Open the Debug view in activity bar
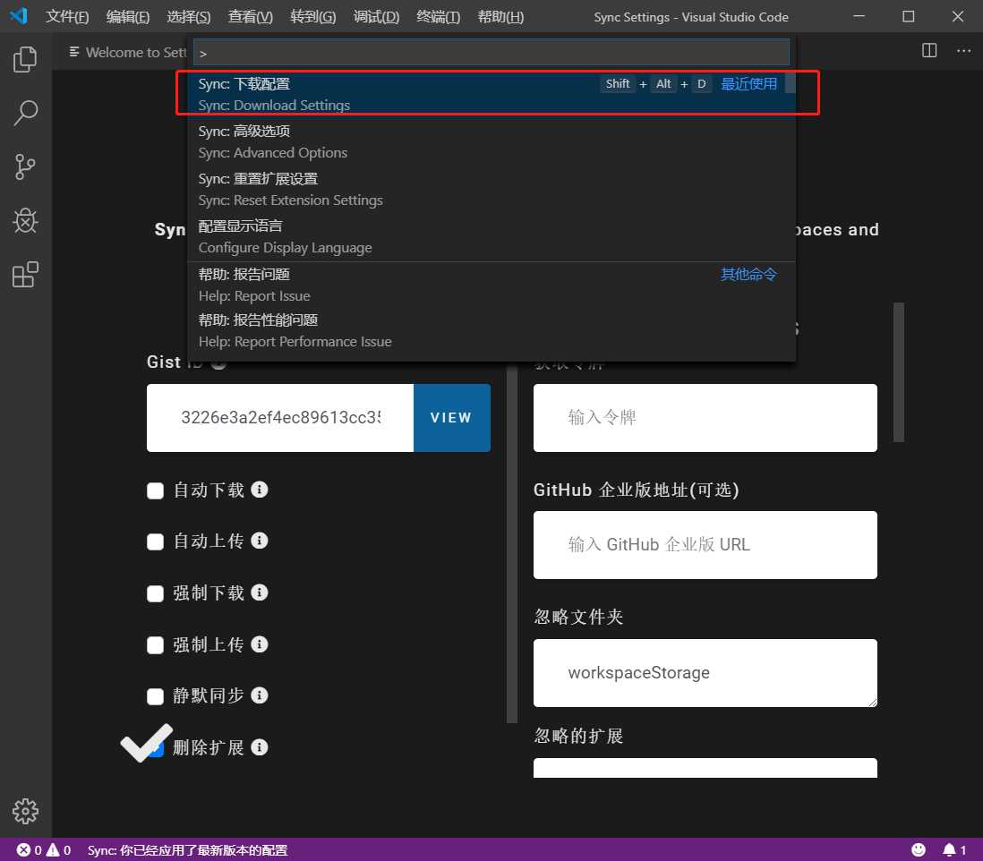Image resolution: width=983 pixels, height=861 pixels. 25,220
